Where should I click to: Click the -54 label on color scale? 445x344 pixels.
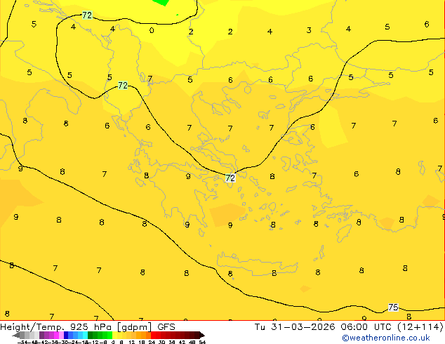pos(22,342)
